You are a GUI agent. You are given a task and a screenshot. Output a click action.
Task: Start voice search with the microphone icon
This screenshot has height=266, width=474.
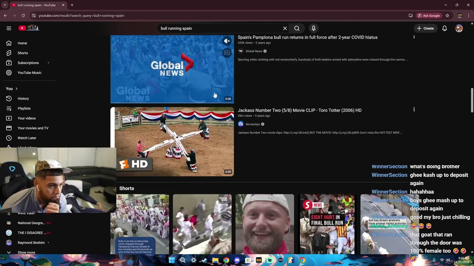[x=313, y=28]
